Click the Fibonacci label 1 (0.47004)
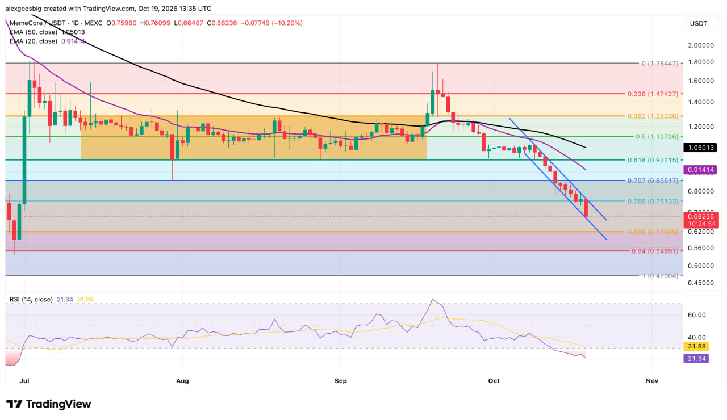The width and height of the screenshot is (727, 420). (x=660, y=275)
